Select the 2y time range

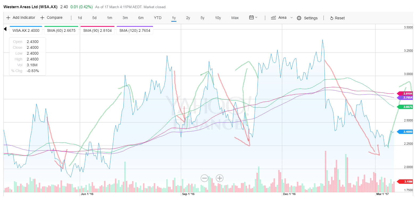click(188, 18)
